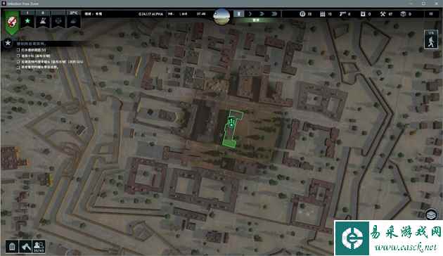Open the buildings menu window icon
This screenshot has width=443, height=256.
click(x=12, y=247)
